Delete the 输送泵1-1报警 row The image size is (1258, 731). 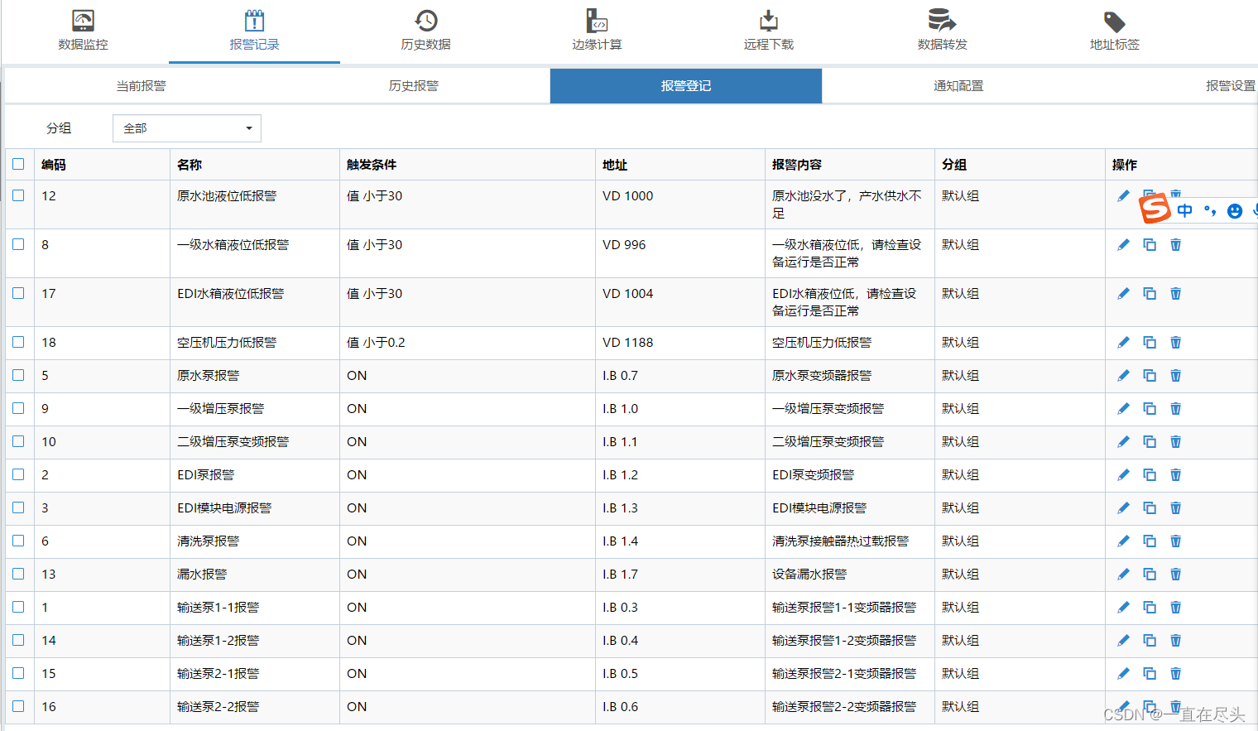click(x=1175, y=608)
